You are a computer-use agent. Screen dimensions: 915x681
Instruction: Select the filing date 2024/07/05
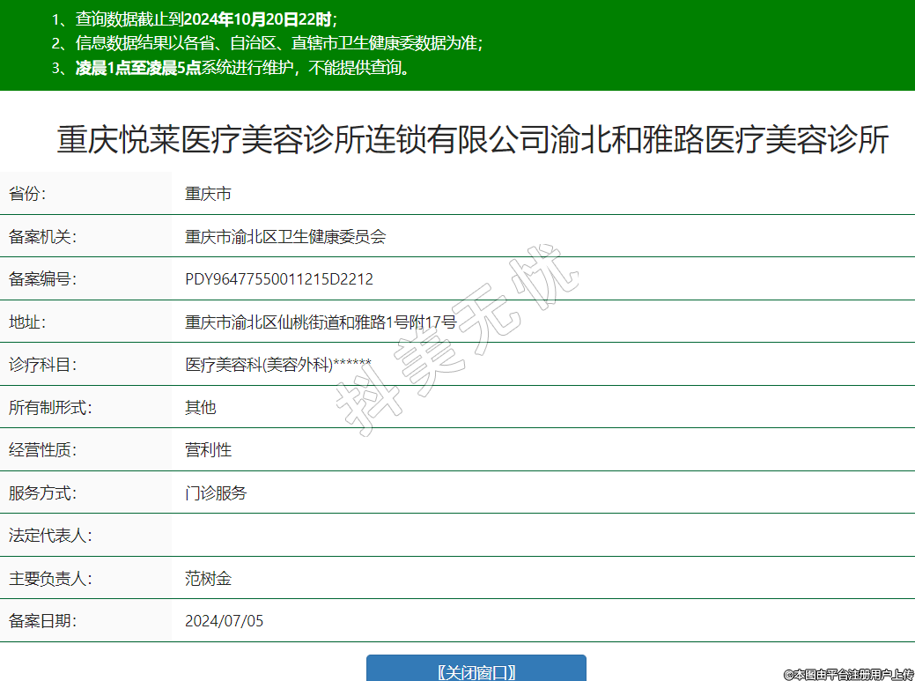(224, 621)
